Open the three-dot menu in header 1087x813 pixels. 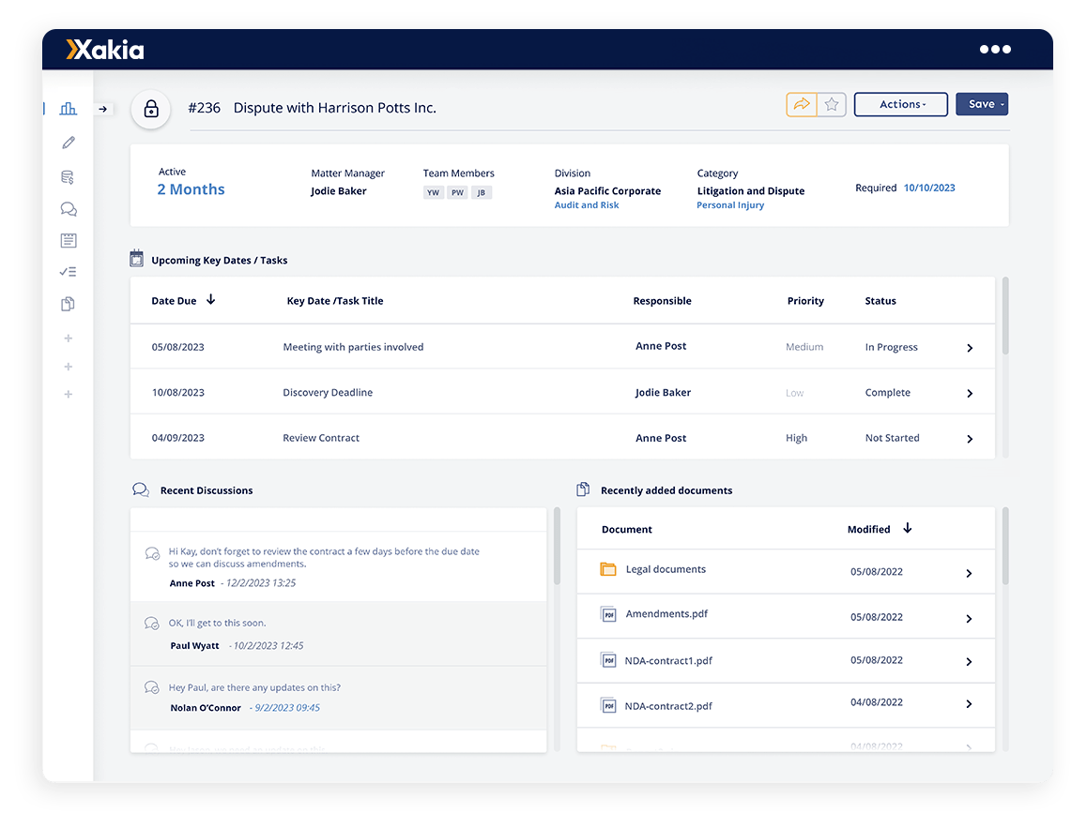pyautogui.click(x=995, y=50)
